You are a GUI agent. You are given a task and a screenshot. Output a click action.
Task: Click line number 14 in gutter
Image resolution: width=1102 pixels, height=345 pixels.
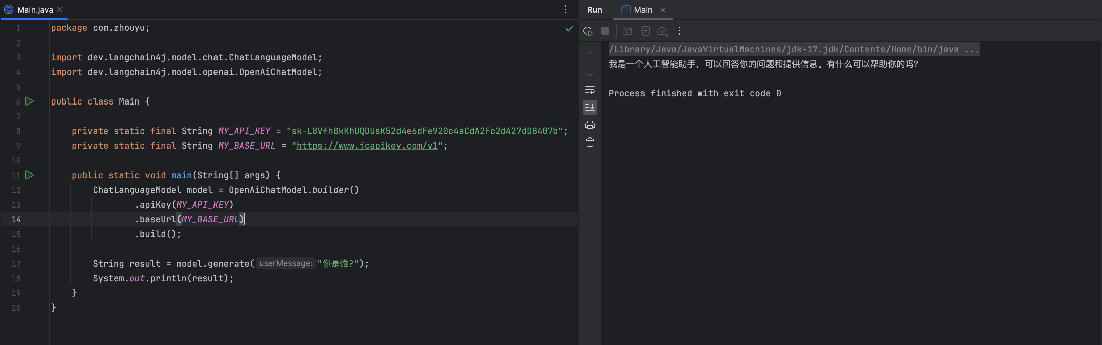[16, 219]
